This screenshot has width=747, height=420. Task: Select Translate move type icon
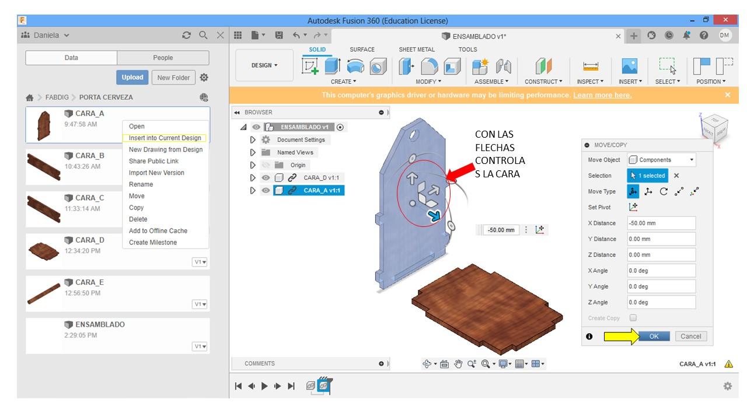(x=648, y=191)
